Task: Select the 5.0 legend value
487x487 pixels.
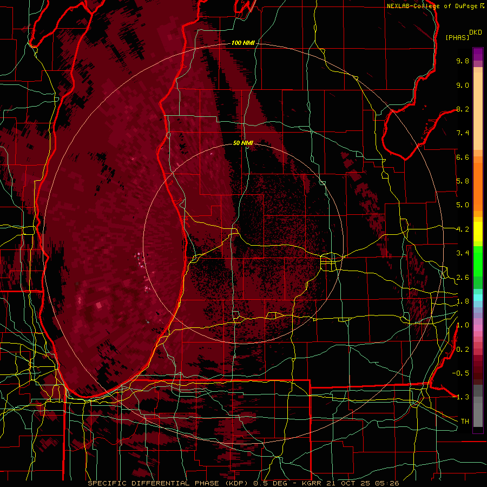Action: [x=463, y=205]
